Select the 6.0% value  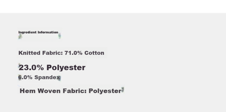tap(25, 77)
